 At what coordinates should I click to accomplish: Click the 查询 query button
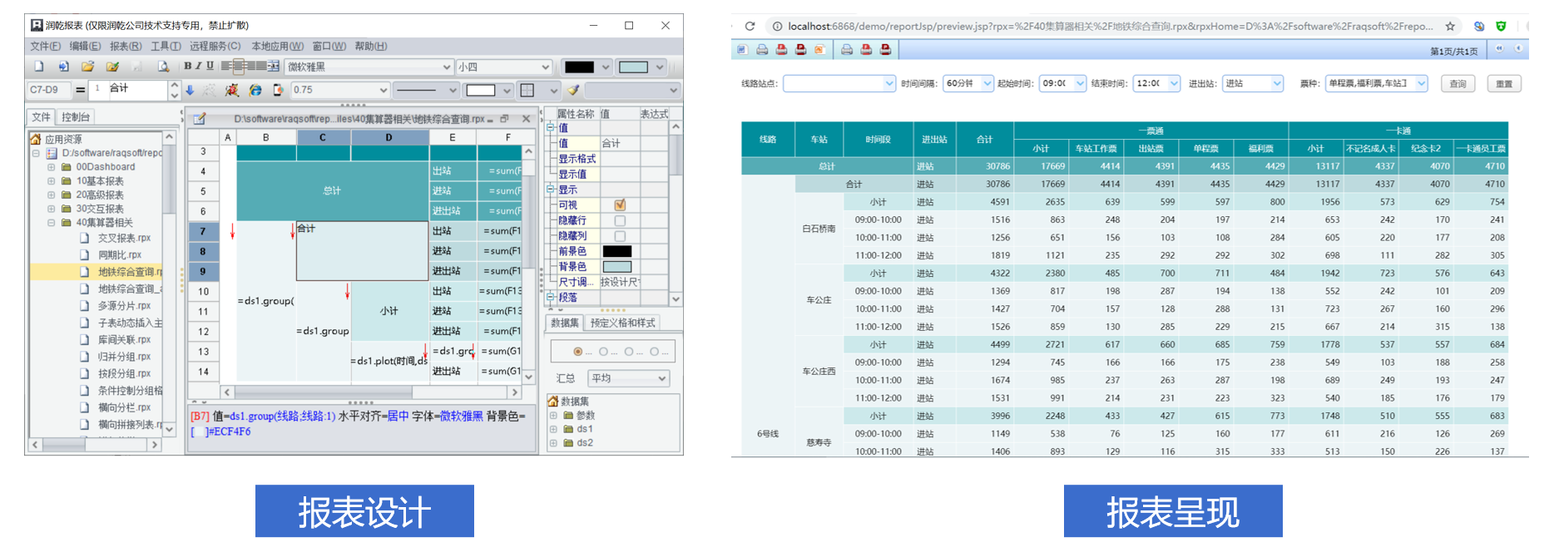click(x=1457, y=84)
